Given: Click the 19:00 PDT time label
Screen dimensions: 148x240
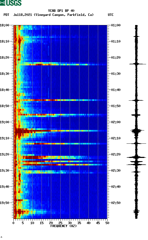Looking at the screenshot, I should tap(5, 122).
